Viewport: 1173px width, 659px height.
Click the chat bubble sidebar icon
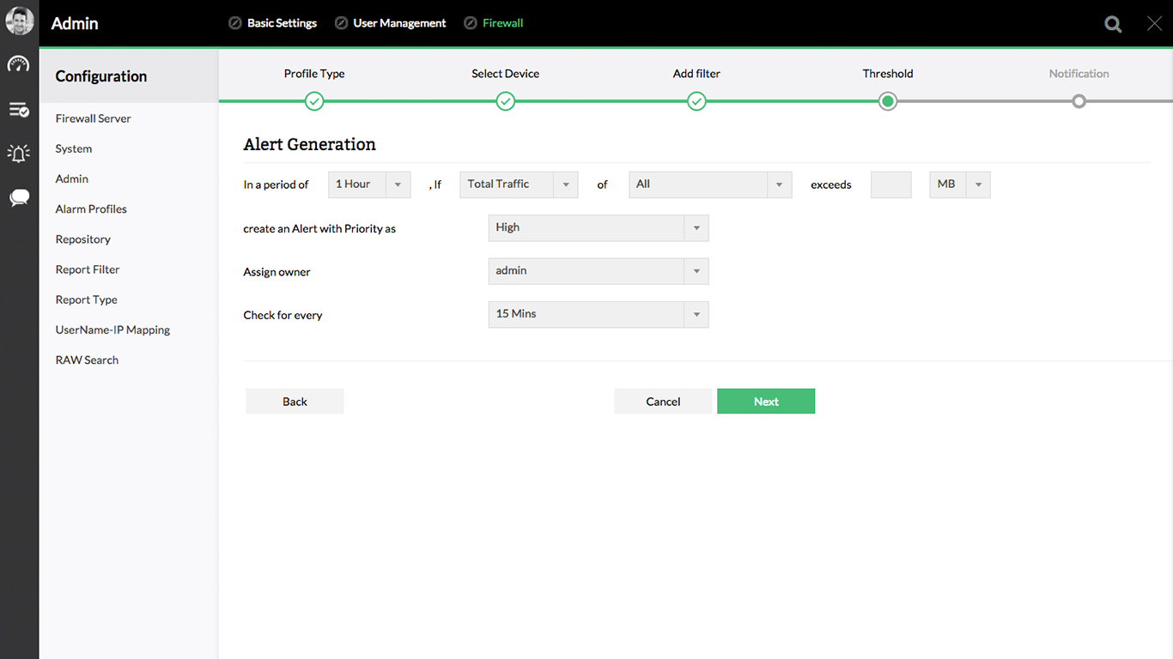tap(19, 198)
